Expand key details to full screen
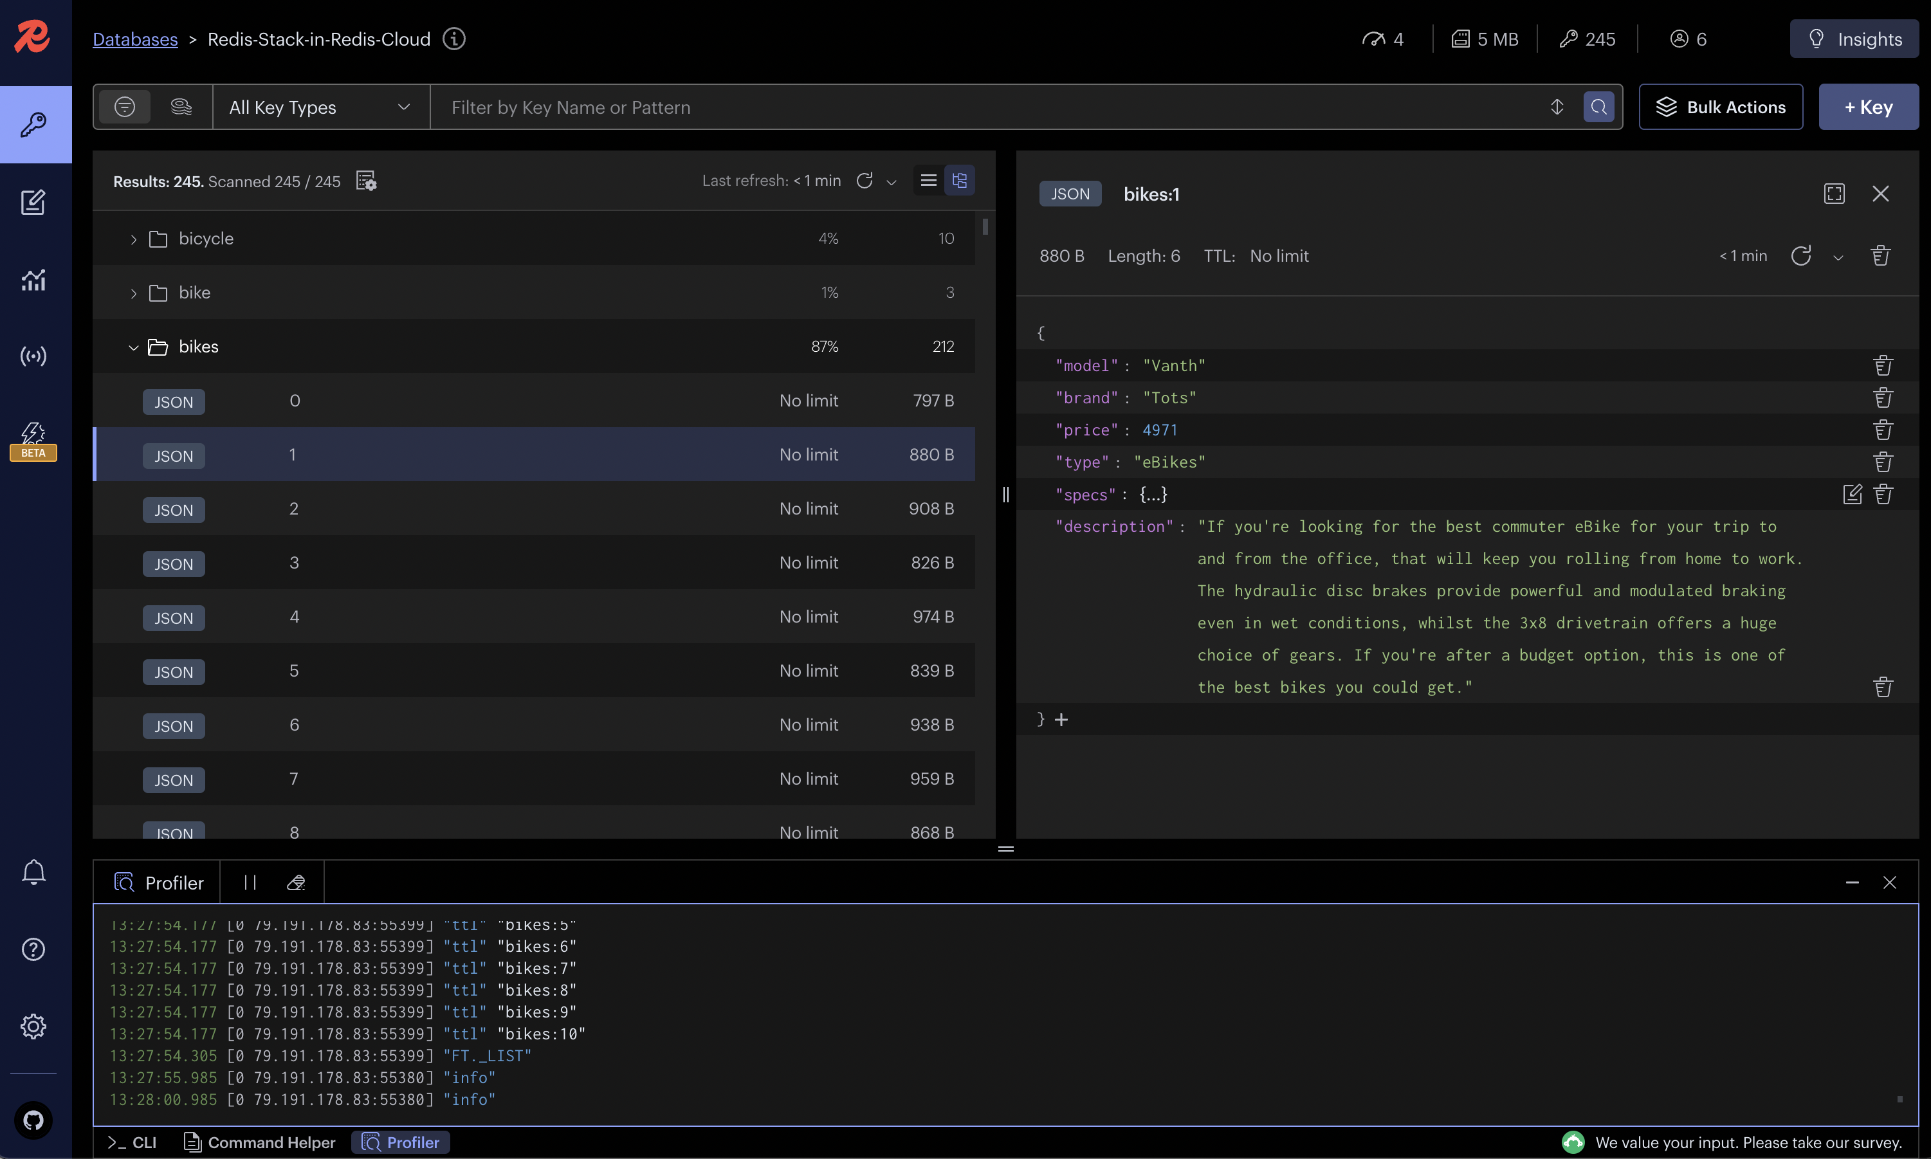1931x1159 pixels. pyautogui.click(x=1834, y=194)
